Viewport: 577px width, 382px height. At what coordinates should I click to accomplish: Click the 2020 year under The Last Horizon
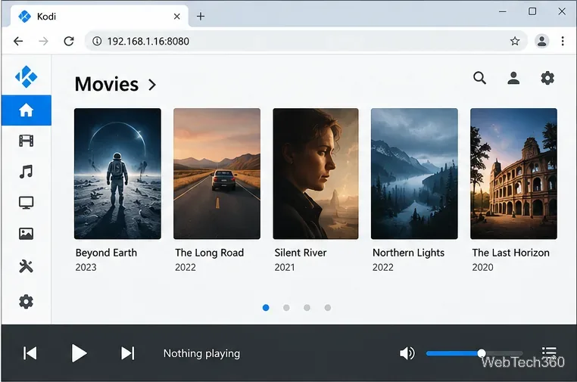(x=482, y=267)
